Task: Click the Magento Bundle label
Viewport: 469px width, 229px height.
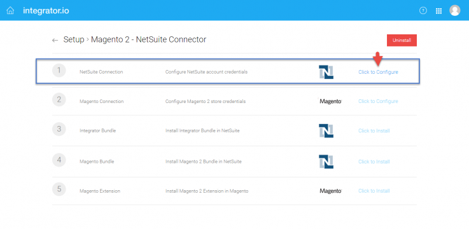Action: point(97,162)
